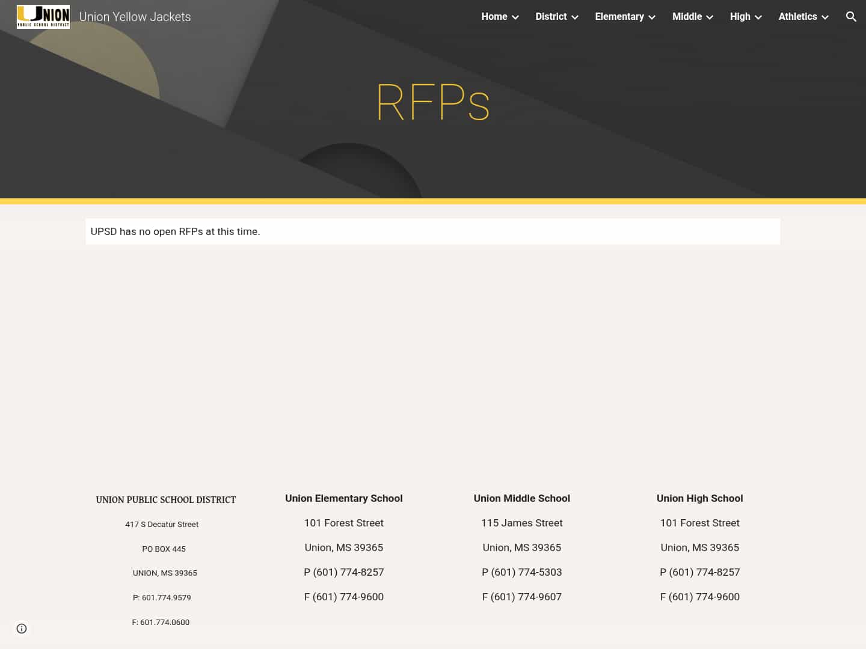Expand the High navigation dropdown
This screenshot has width=866, height=649.
click(x=758, y=17)
